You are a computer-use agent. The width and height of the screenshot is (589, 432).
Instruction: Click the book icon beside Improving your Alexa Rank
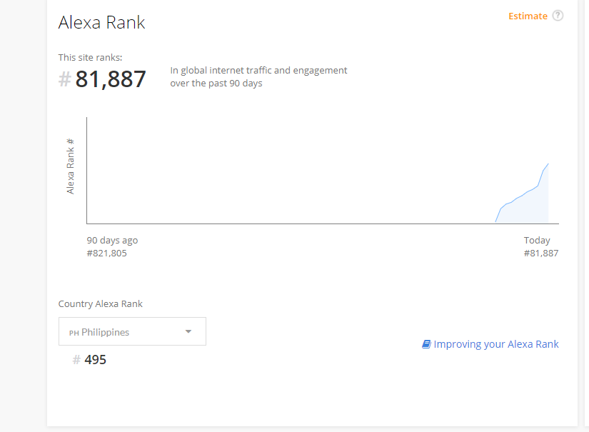coord(426,344)
